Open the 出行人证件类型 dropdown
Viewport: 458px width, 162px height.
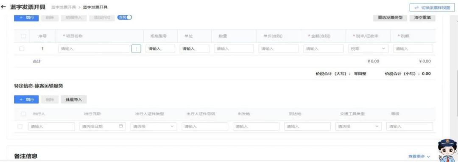[154, 126]
